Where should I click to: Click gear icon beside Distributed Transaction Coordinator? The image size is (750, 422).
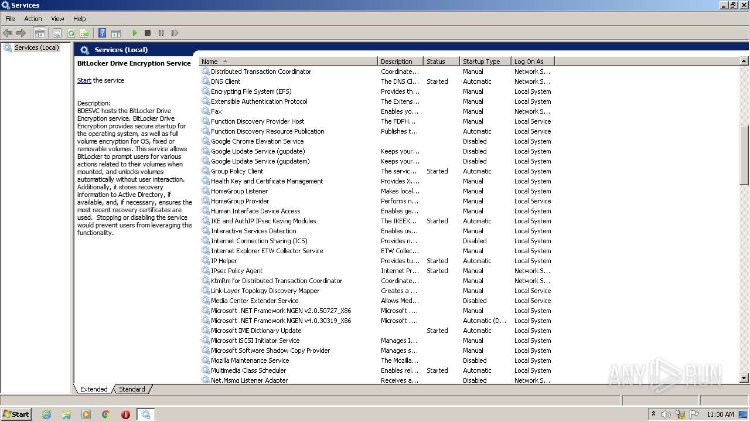[206, 72]
